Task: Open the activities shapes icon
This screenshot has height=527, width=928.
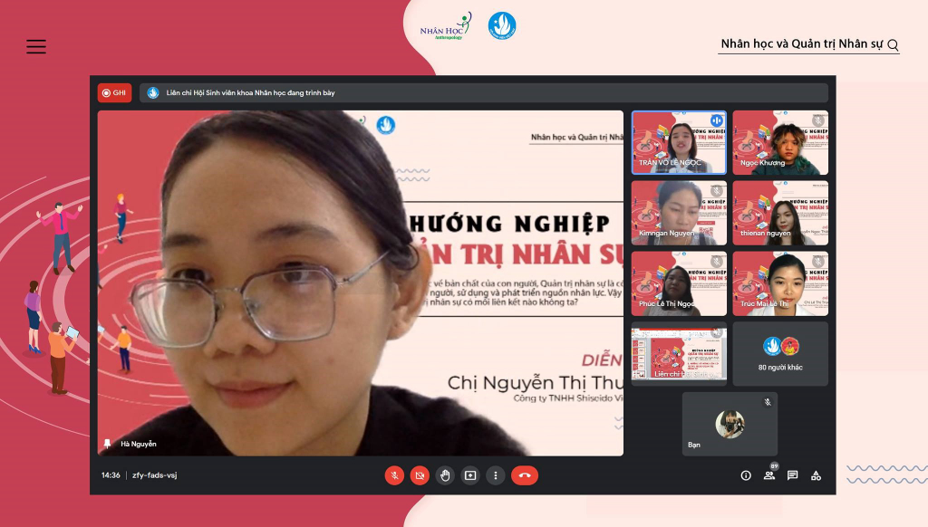Action: coord(817,475)
